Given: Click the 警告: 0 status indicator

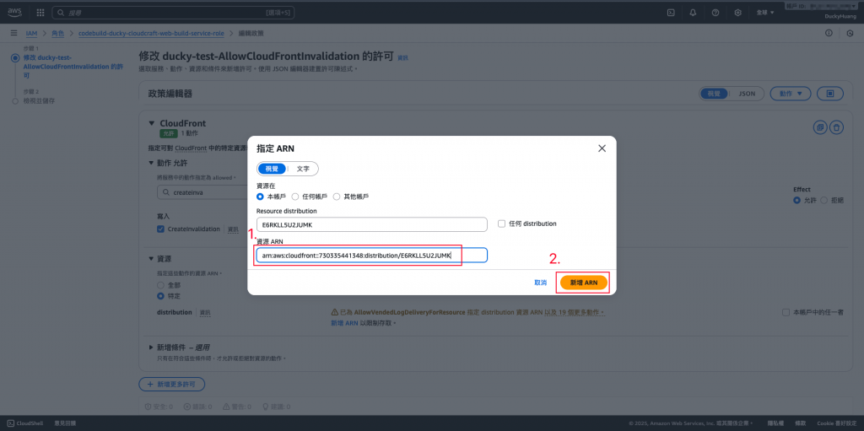Looking at the screenshot, I should click(237, 407).
